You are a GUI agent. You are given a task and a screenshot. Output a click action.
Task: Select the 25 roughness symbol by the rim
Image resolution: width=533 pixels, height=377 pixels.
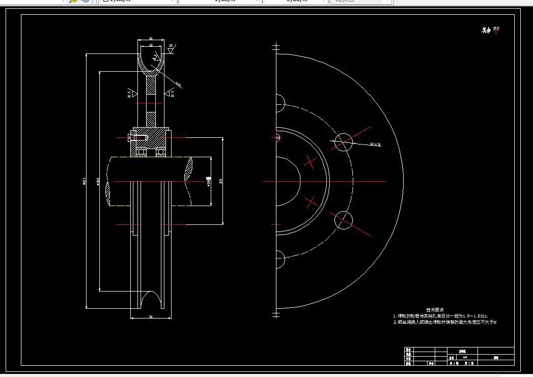point(171,48)
